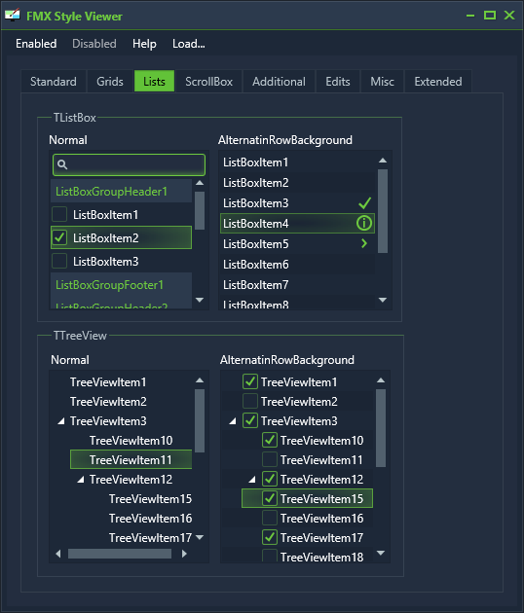
Task: Select the Lists tab
Action: click(154, 82)
